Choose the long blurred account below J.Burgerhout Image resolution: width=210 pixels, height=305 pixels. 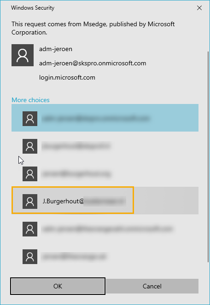pyautogui.click(x=107, y=229)
